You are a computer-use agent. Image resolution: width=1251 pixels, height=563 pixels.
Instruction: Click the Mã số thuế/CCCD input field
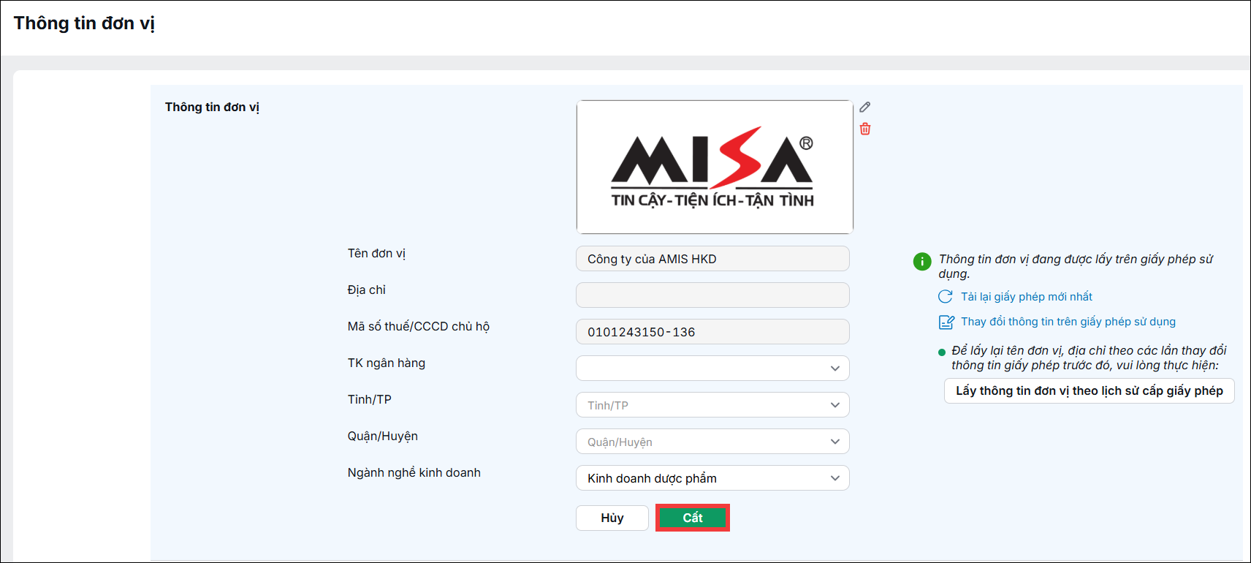coord(712,332)
